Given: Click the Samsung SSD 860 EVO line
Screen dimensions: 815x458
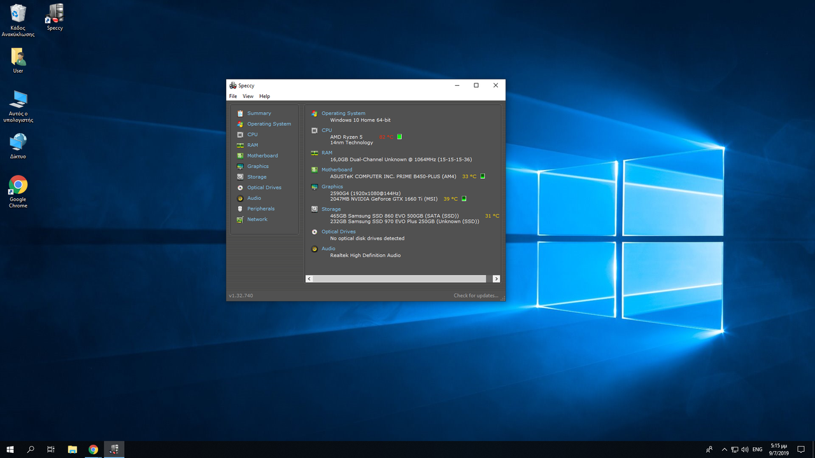Looking at the screenshot, I should click(x=394, y=216).
